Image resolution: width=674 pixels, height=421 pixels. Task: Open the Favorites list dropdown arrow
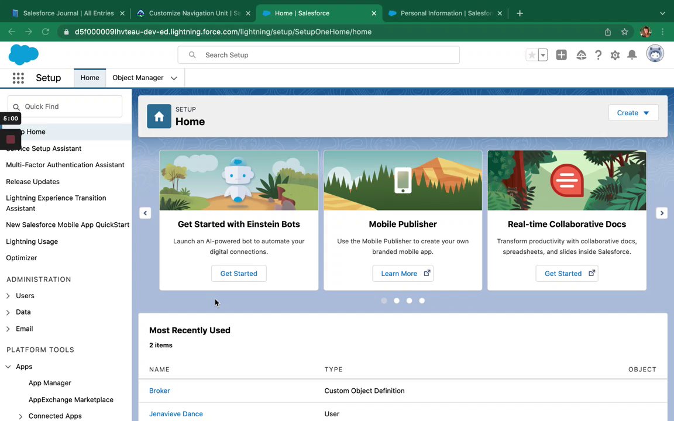pos(543,55)
